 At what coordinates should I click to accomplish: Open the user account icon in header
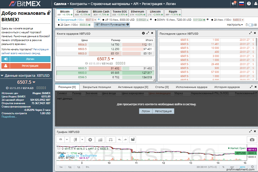pos(256,3)
